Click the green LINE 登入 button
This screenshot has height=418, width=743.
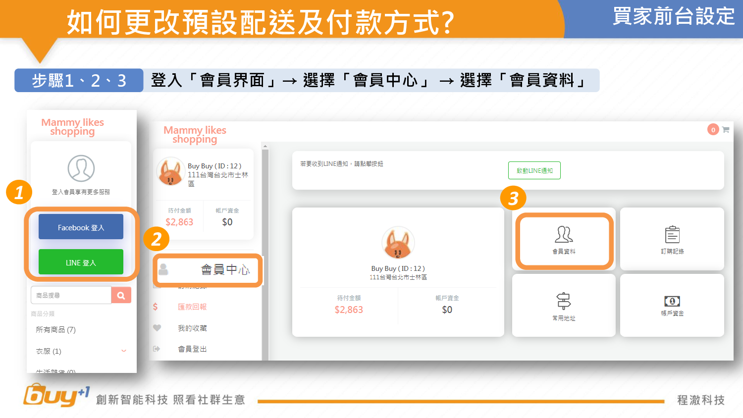pos(81,262)
